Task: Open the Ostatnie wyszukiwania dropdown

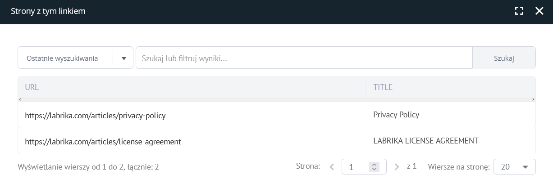Action: pyautogui.click(x=65, y=58)
